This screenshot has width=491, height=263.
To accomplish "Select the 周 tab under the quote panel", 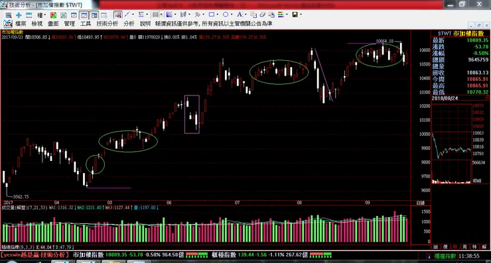I will click(464, 247).
